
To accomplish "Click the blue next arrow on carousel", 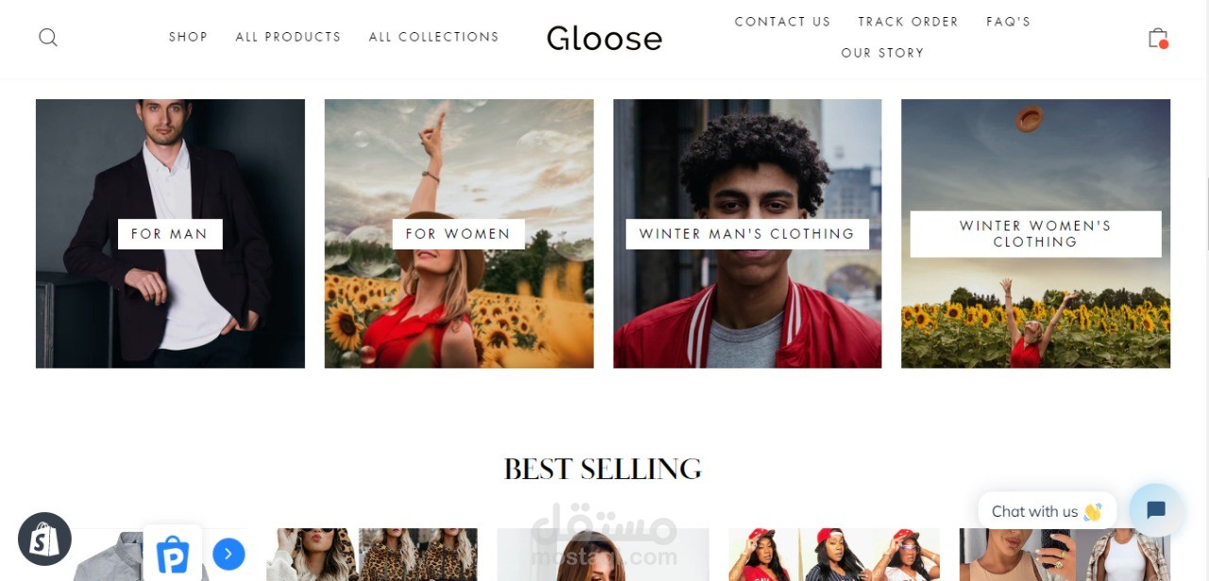I will pos(229,554).
